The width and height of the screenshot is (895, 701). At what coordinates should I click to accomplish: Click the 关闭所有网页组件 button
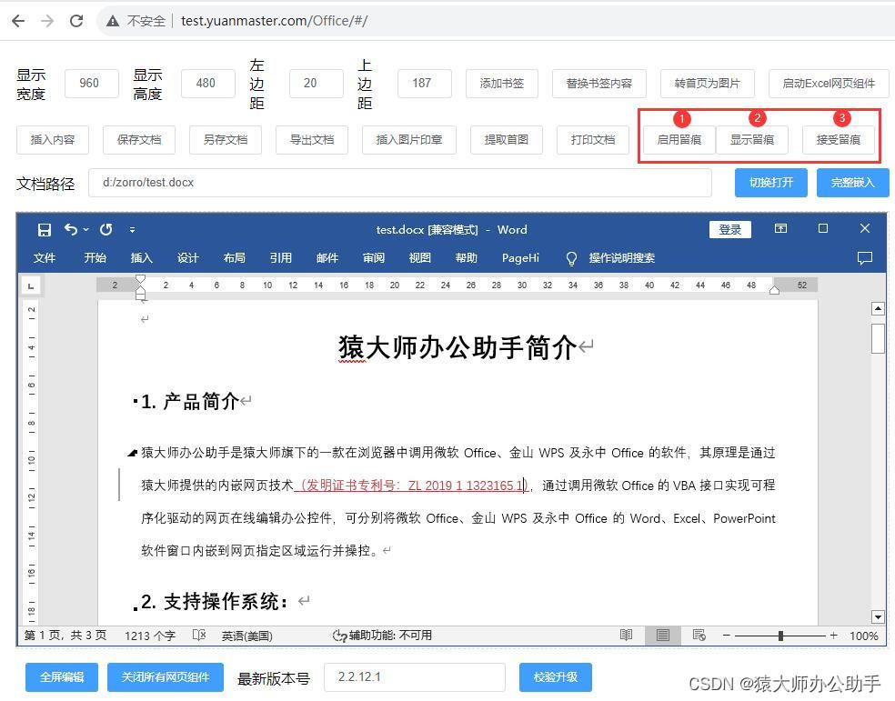click(x=166, y=677)
